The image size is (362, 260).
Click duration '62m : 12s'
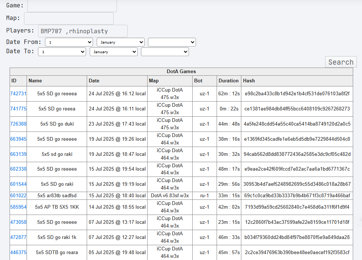click(229, 93)
